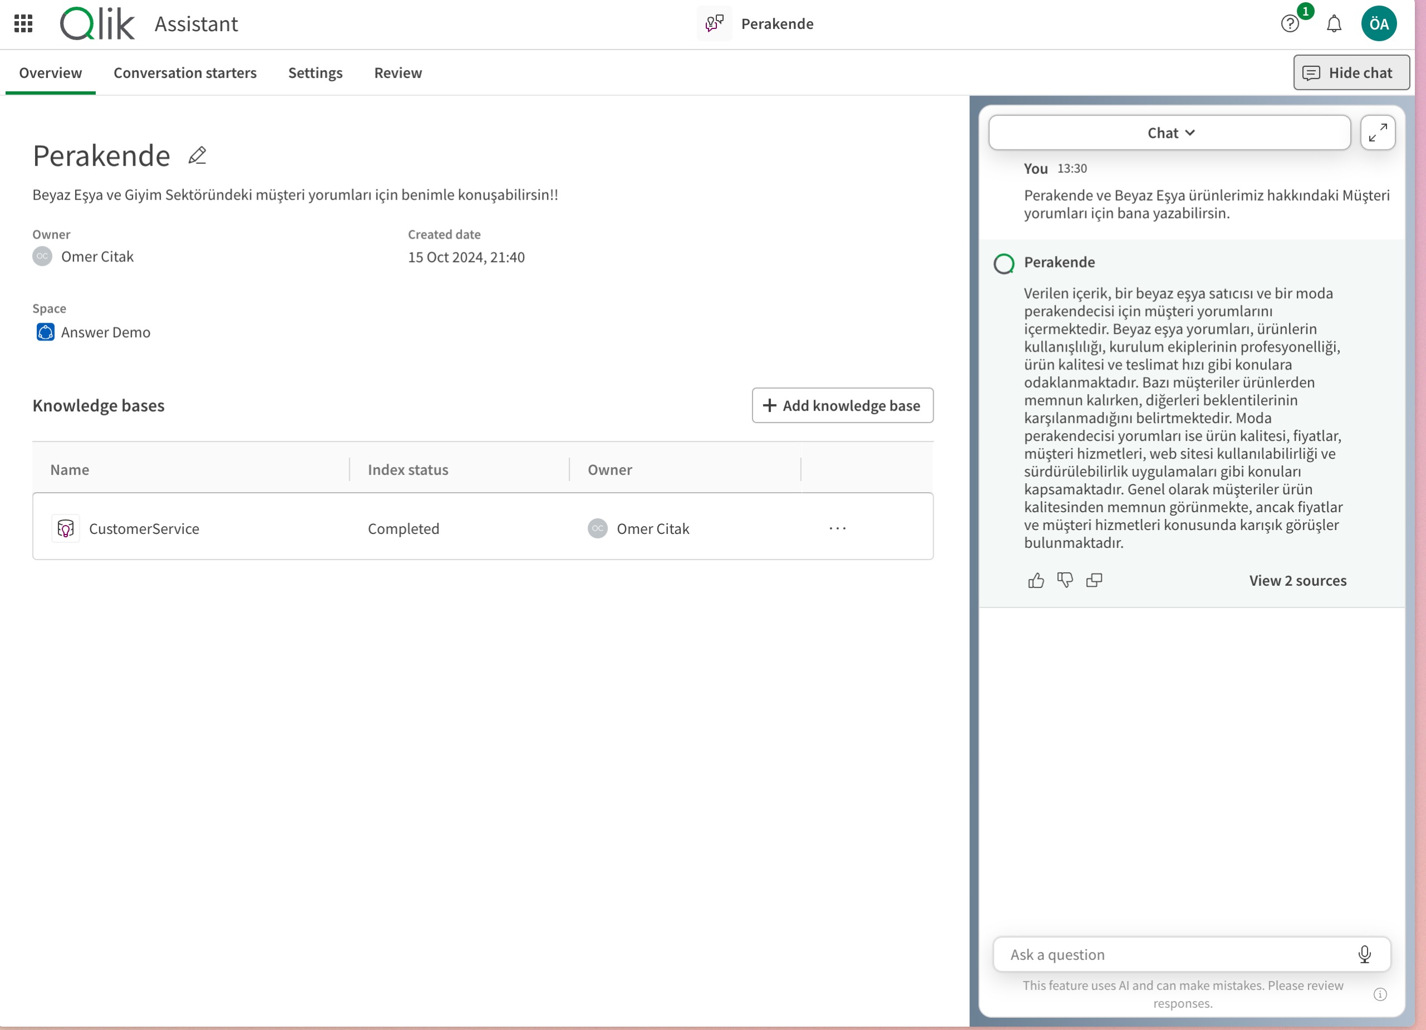
Task: Click the CustomerService knowledge base icon
Action: (x=65, y=528)
